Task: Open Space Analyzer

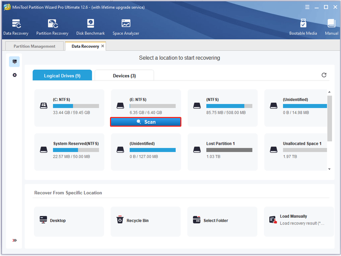Action: (x=126, y=27)
